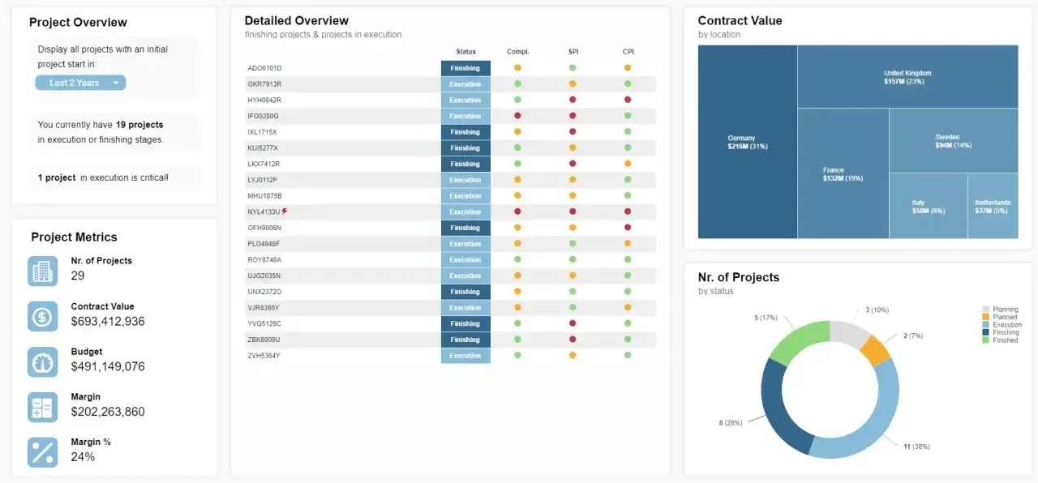
Task: Click the dropdown arrow in the date filter
Action: pyautogui.click(x=116, y=83)
